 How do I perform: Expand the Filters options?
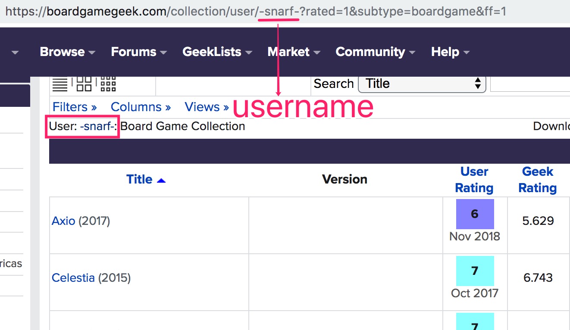75,107
